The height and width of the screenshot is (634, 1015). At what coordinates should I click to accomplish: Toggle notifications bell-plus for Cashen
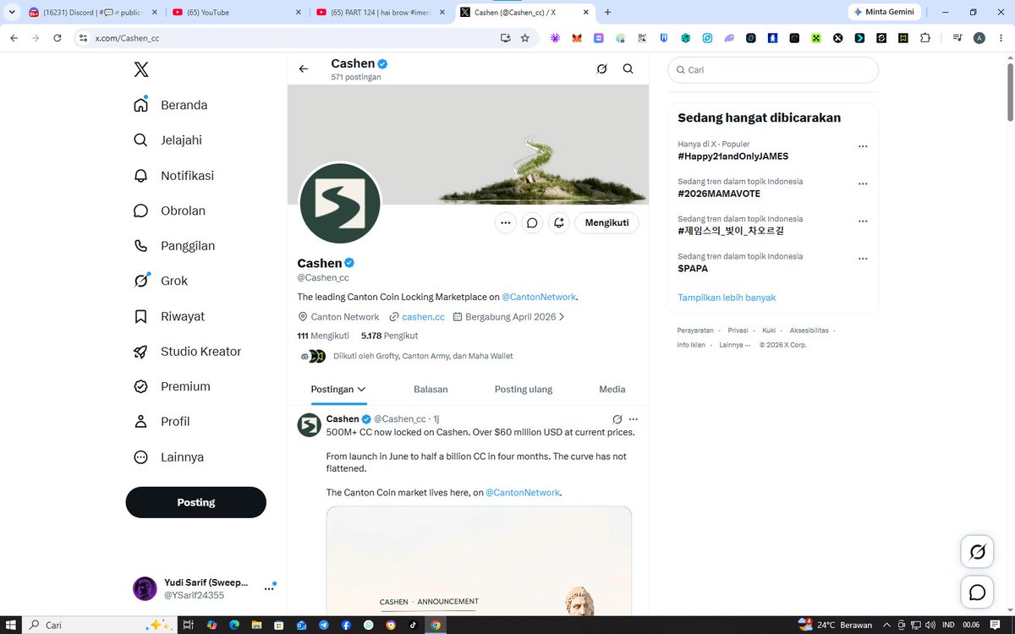pyautogui.click(x=559, y=223)
